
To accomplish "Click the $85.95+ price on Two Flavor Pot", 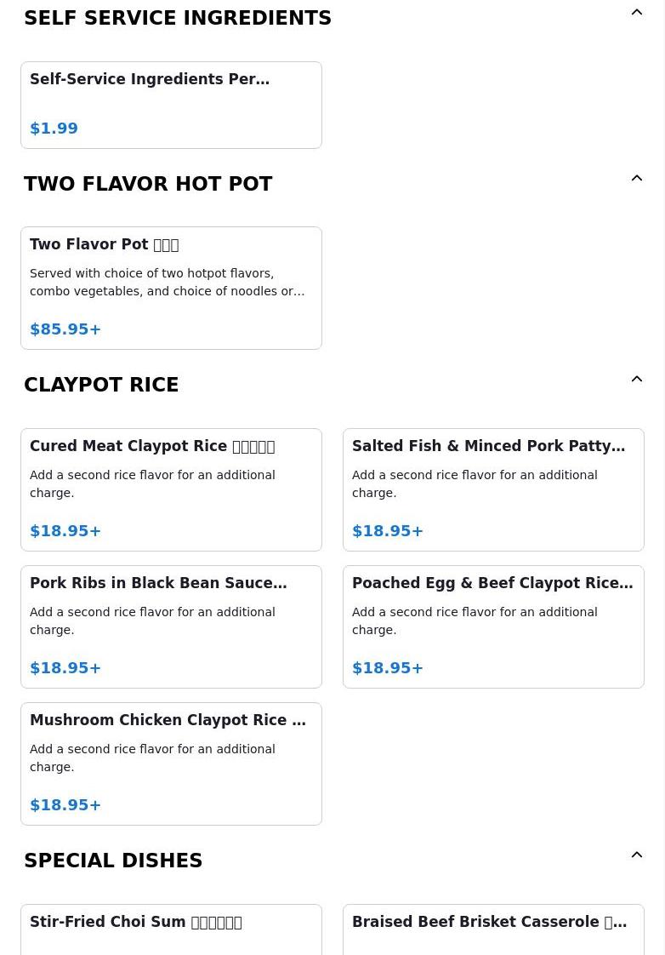I will [65, 329].
